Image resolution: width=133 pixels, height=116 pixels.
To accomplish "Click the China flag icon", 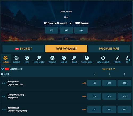I will (7, 69).
